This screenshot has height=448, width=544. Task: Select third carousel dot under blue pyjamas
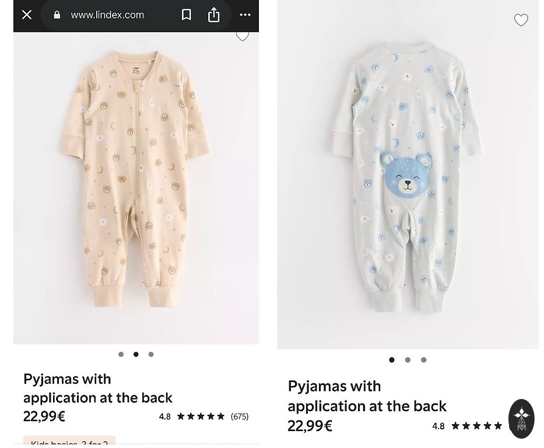[x=424, y=360]
